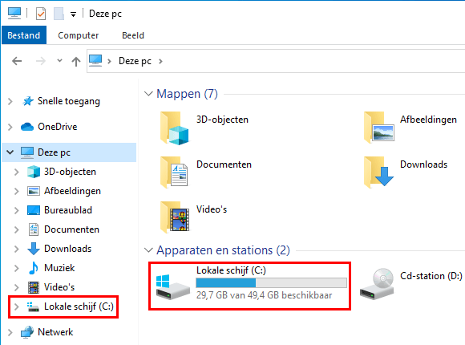Viewport: 465px width, 345px height.
Task: Collapse the Apparaten en stations group
Action: pyautogui.click(x=148, y=250)
